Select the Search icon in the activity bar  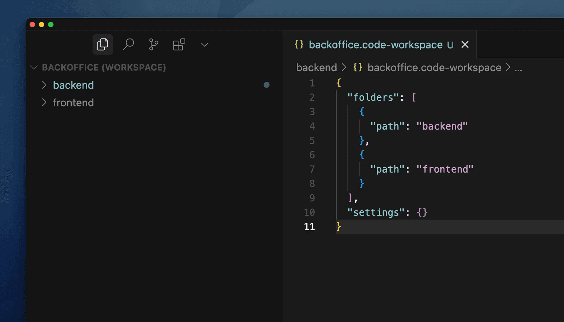click(128, 44)
